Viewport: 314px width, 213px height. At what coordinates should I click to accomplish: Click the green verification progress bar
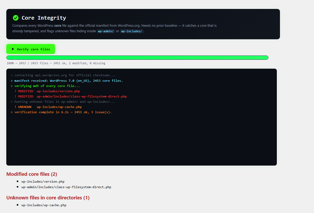(137, 58)
